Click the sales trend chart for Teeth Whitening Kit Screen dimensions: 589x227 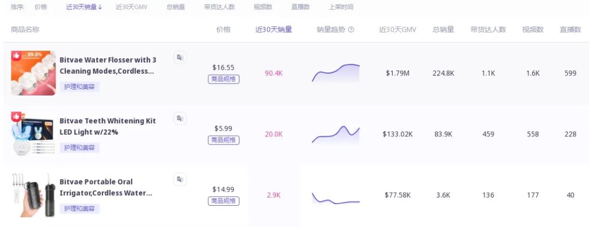click(x=335, y=135)
